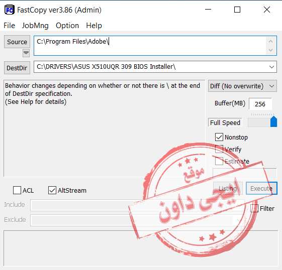This screenshot has height=270, width=282.
Task: Open the source history dropdown arrow button
Action: pyautogui.click(x=26, y=53)
